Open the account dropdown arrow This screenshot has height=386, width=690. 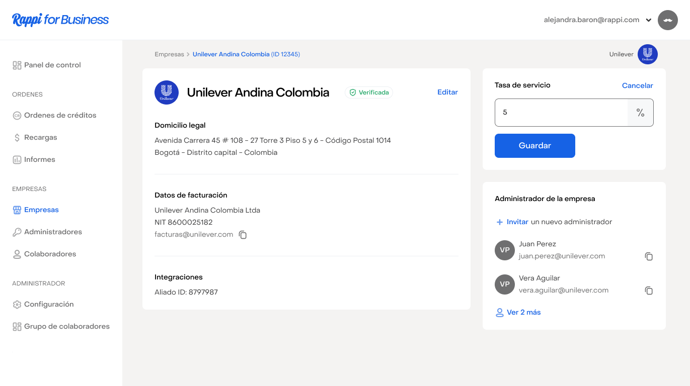click(649, 21)
